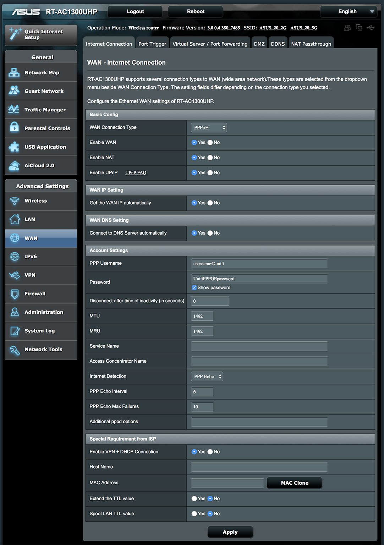Click the Network Tools wrench icon
Screen dimensions: 384x545
point(15,350)
